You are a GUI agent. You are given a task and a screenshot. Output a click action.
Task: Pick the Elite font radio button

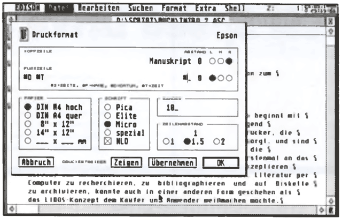pyautogui.click(x=93, y=115)
